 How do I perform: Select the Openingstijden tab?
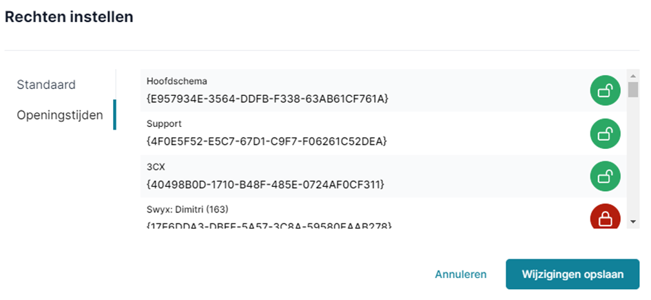pos(60,114)
